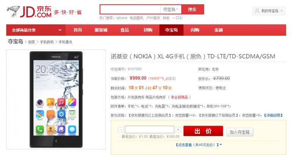Expand the 全部商品分类 category menu
The width and height of the screenshot is (296, 155).
(x=36, y=30)
